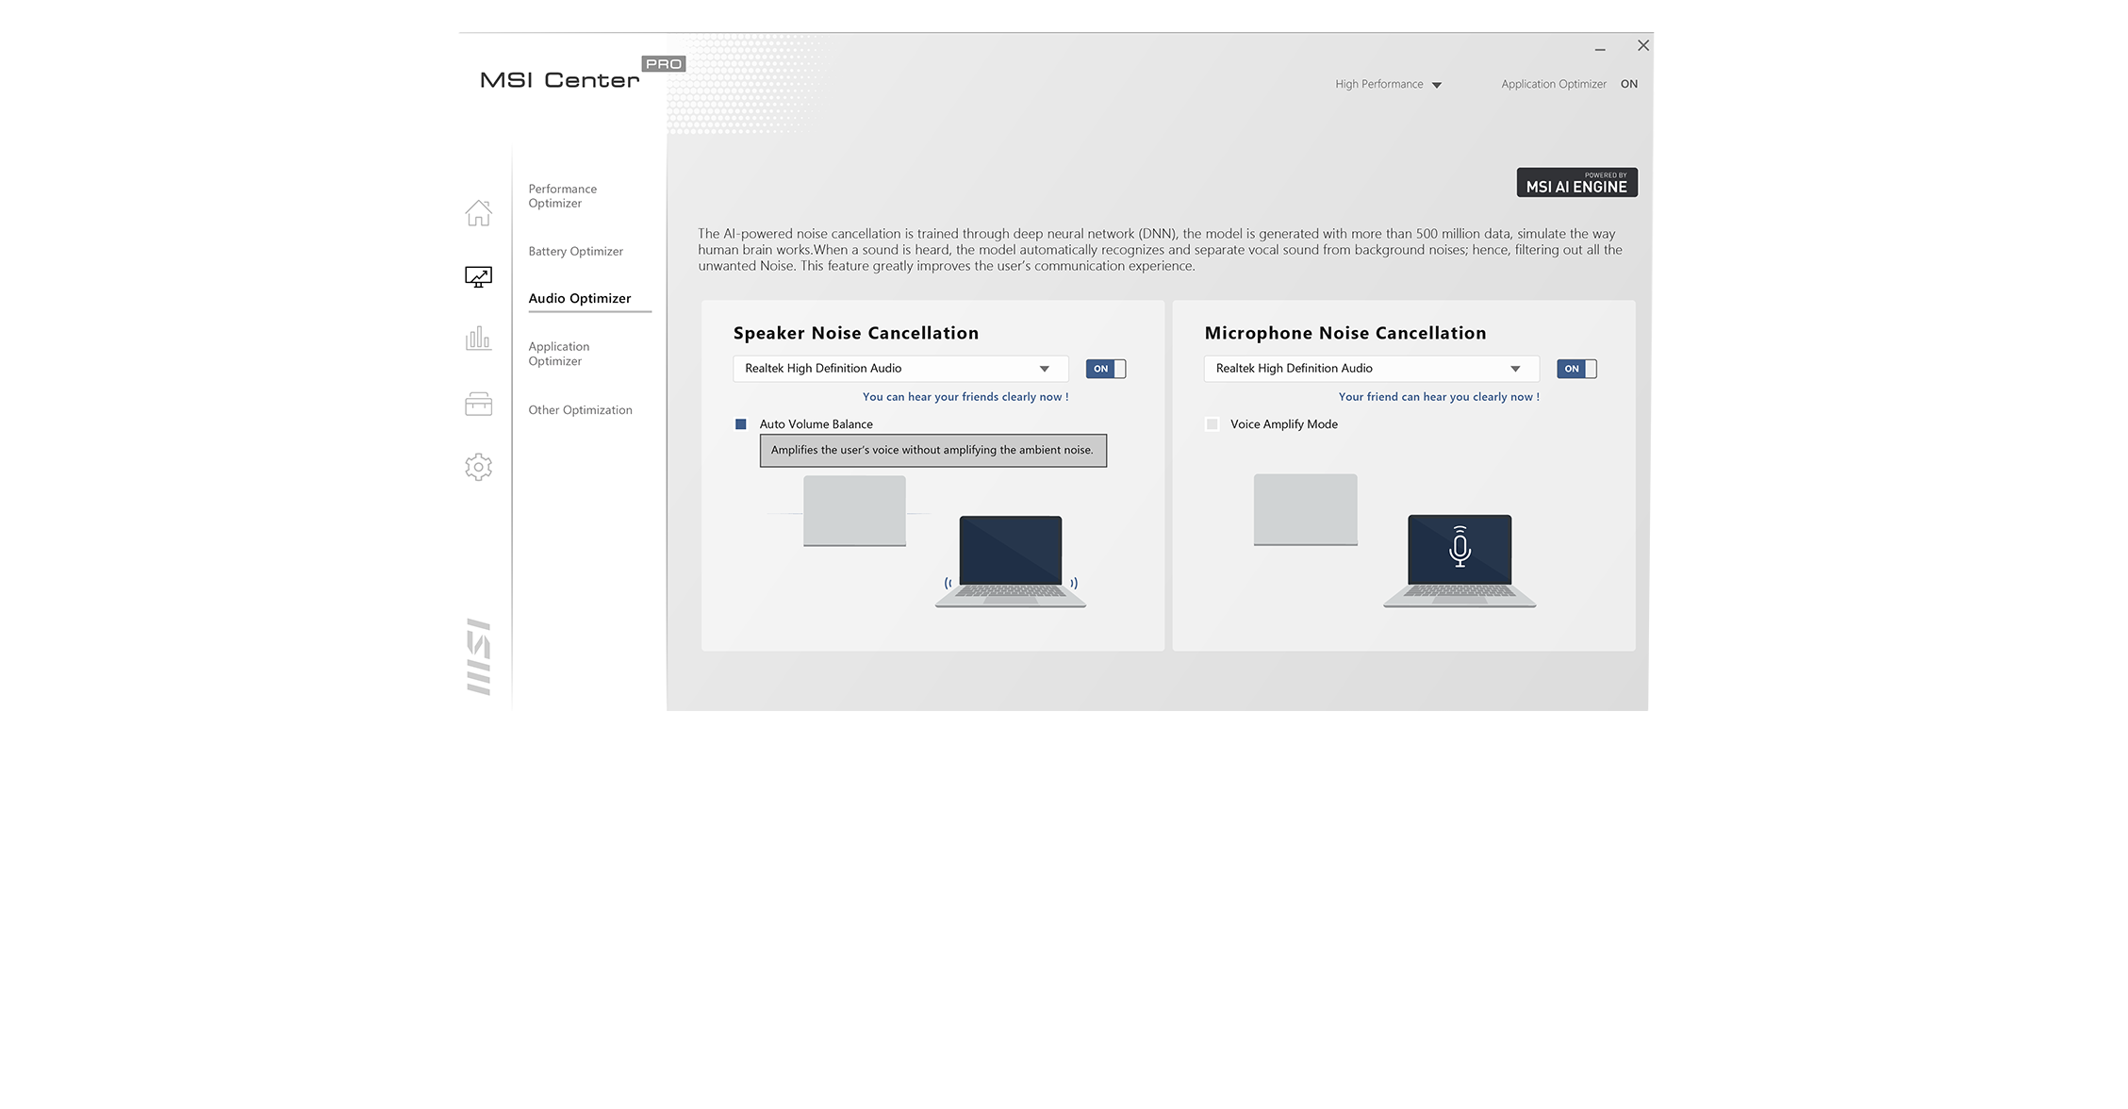This screenshot has width=2128, height=1109.
Task: Toggle Microphone Noise Cancellation ON switch
Action: pos(1575,369)
